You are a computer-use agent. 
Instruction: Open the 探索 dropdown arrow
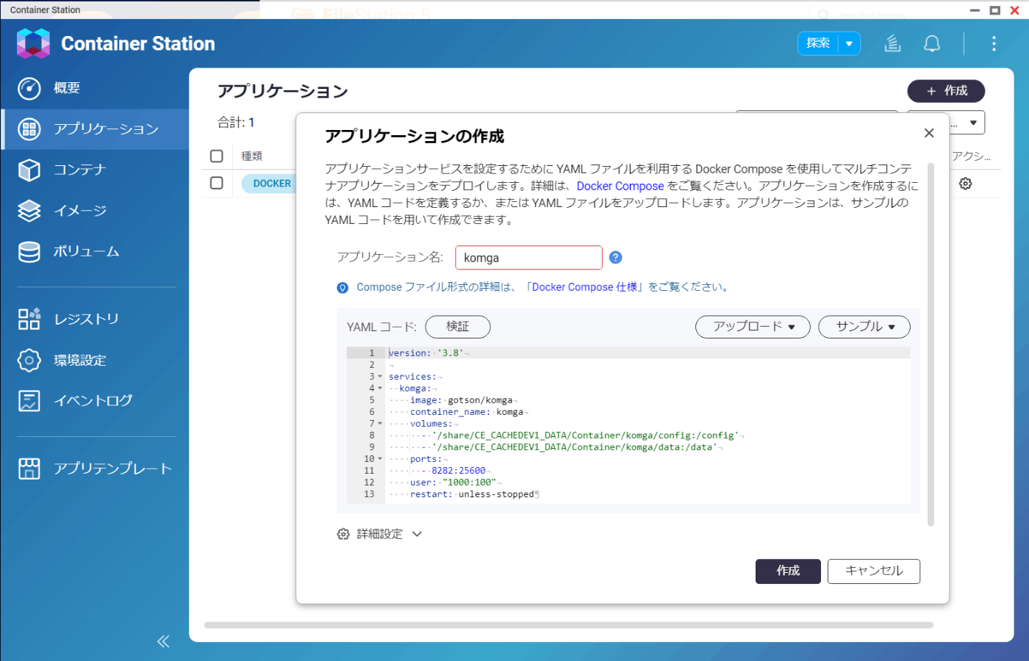click(849, 43)
